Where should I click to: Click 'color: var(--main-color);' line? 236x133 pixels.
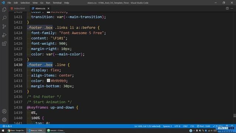[x=58, y=54]
